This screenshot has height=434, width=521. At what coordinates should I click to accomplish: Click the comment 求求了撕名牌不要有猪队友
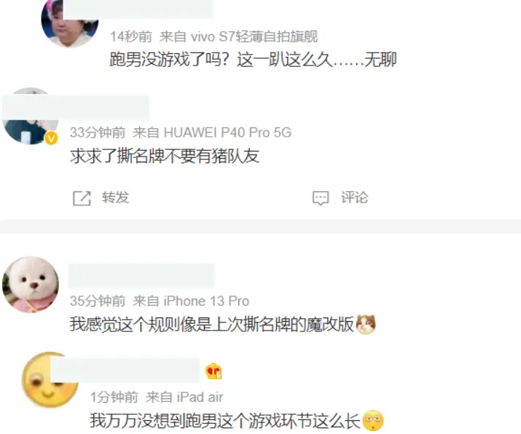[165, 156]
